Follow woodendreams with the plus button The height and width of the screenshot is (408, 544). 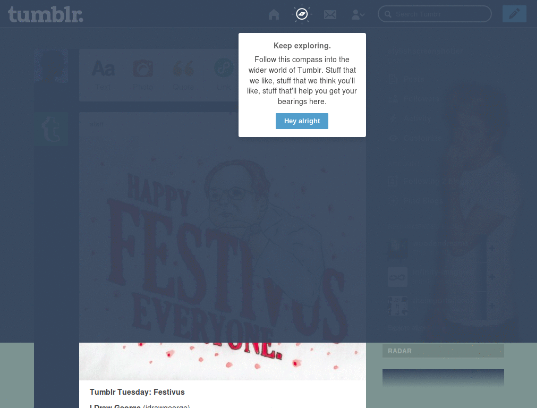[492, 249]
